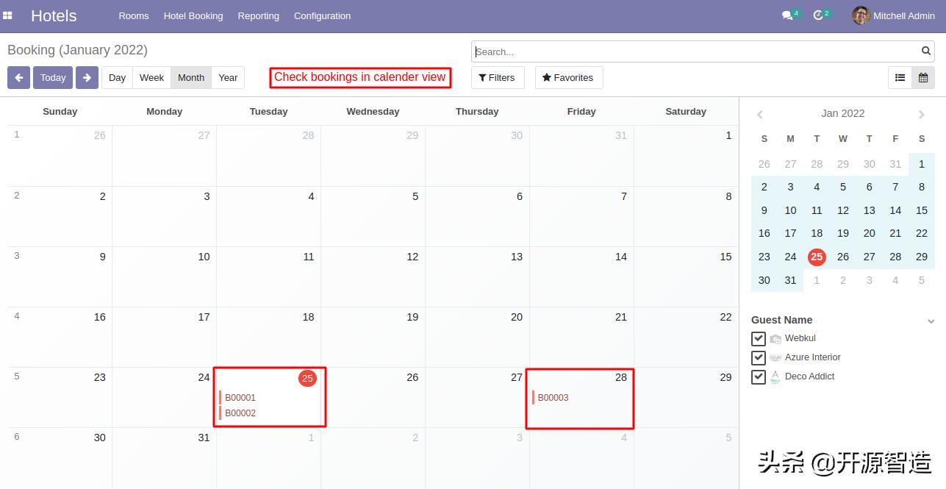Click the Booking (January 2022) breadcrumb title
This screenshot has width=946, height=489.
tap(77, 50)
